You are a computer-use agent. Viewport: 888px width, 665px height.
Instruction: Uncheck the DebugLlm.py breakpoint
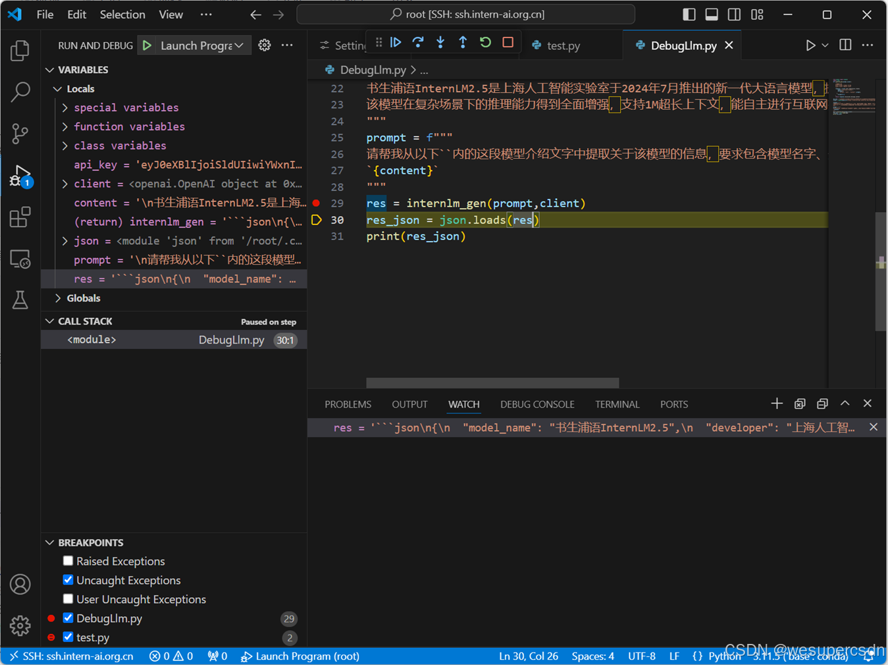click(68, 618)
